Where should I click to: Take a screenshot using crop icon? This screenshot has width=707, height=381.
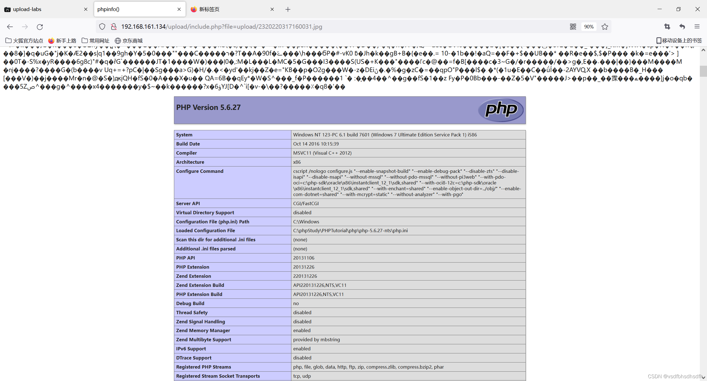(x=667, y=27)
